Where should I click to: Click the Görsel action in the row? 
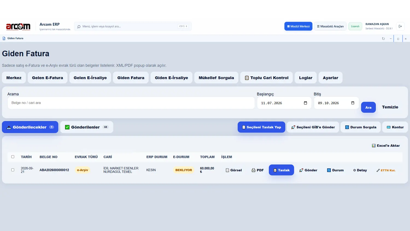pos(234,170)
